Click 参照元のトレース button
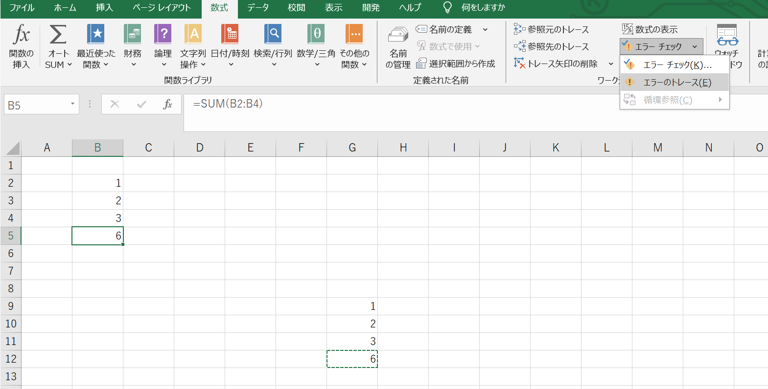This screenshot has width=768, height=389. [x=552, y=29]
